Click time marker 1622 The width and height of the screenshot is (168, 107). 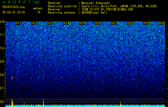pyautogui.click(x=34, y=23)
